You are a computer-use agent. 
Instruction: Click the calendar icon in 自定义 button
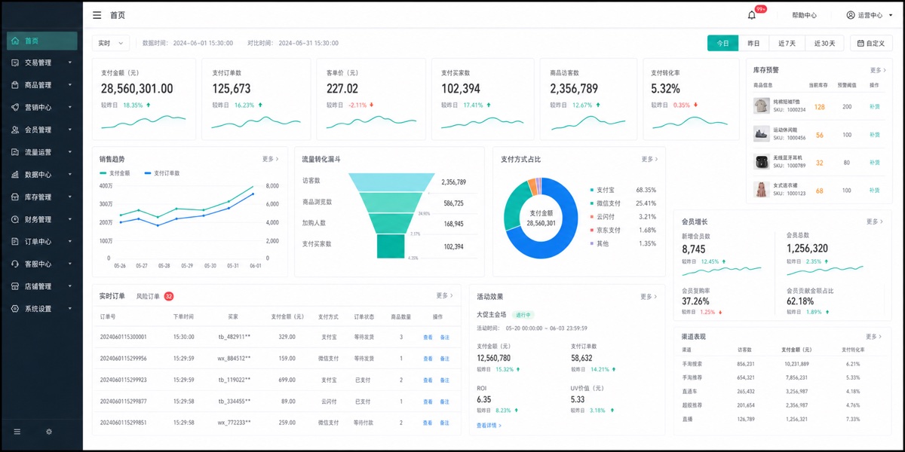(861, 44)
